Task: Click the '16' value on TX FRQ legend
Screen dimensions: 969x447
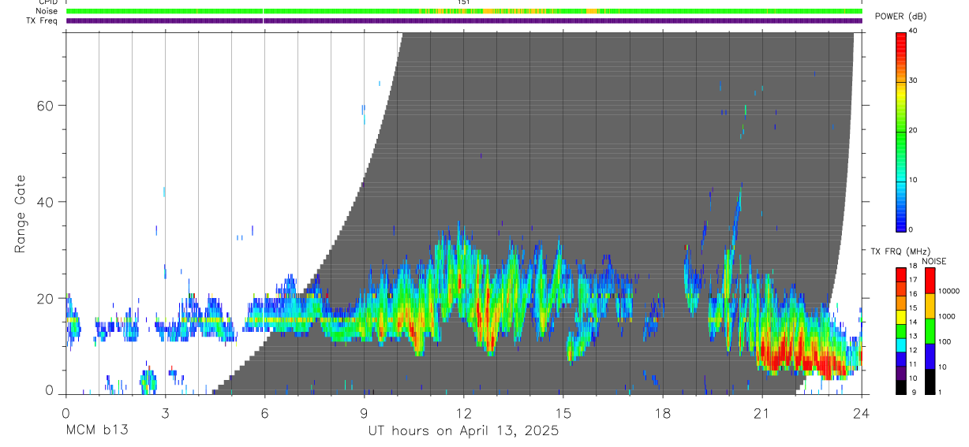Action: pos(913,293)
